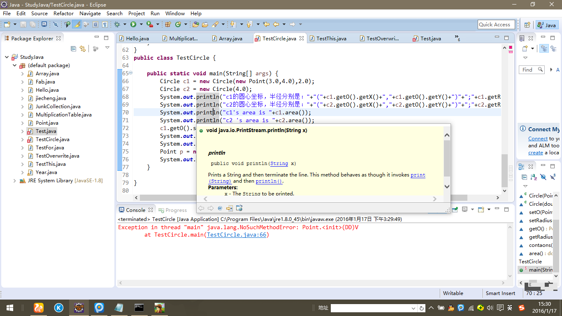Viewport: 562px width, 316px height.
Task: Click the Back navigation arrow icon
Action: (x=276, y=25)
